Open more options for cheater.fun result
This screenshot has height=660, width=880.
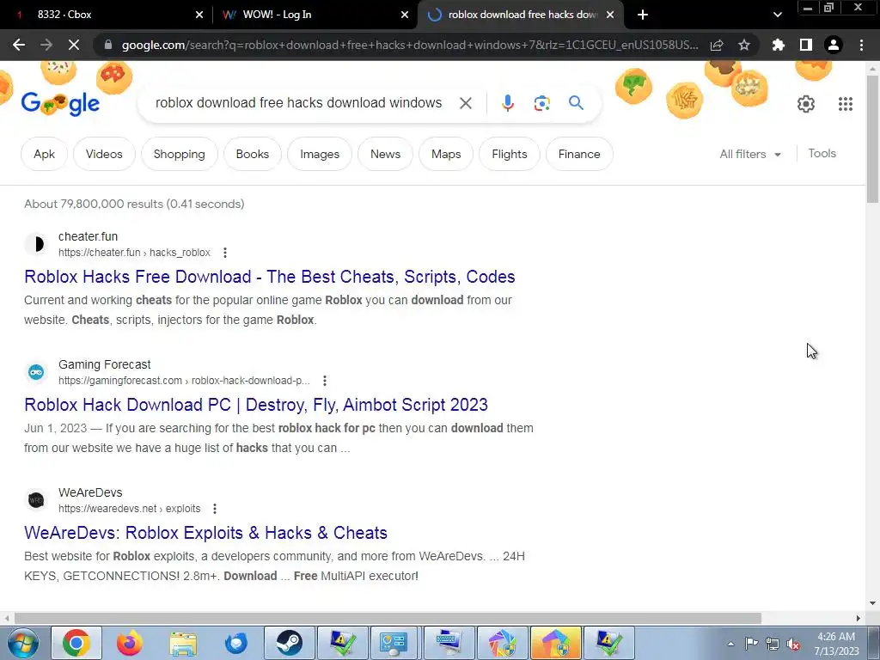click(x=225, y=253)
